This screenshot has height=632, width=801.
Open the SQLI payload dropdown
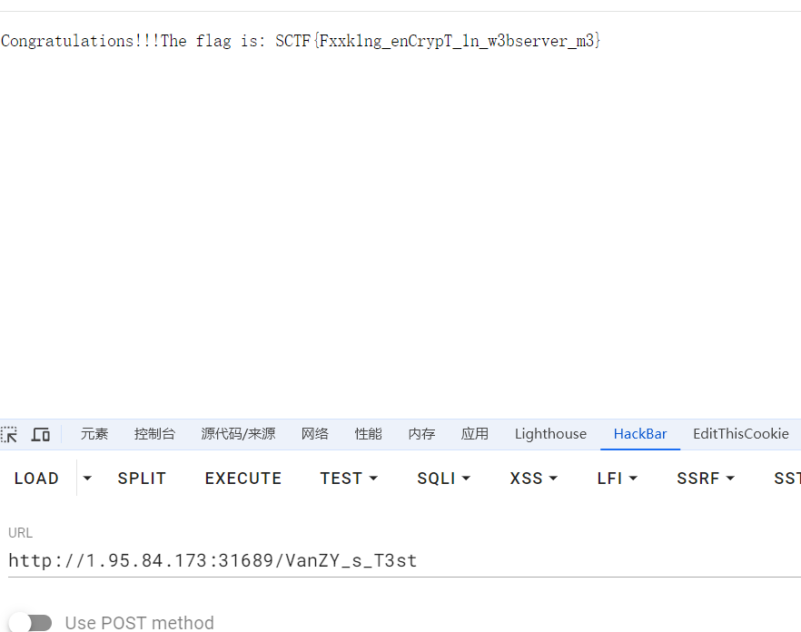pyautogui.click(x=443, y=478)
